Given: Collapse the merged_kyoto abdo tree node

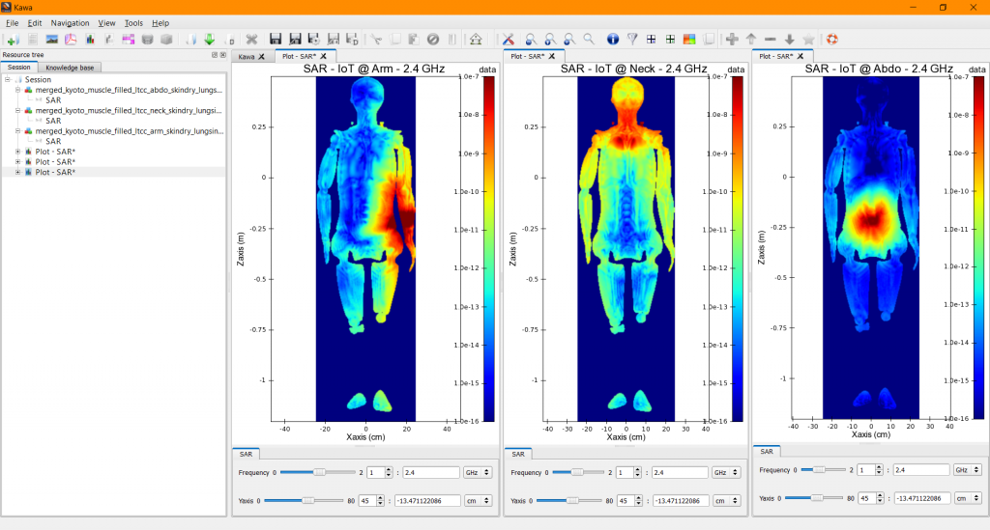Looking at the screenshot, I should coord(17,90).
